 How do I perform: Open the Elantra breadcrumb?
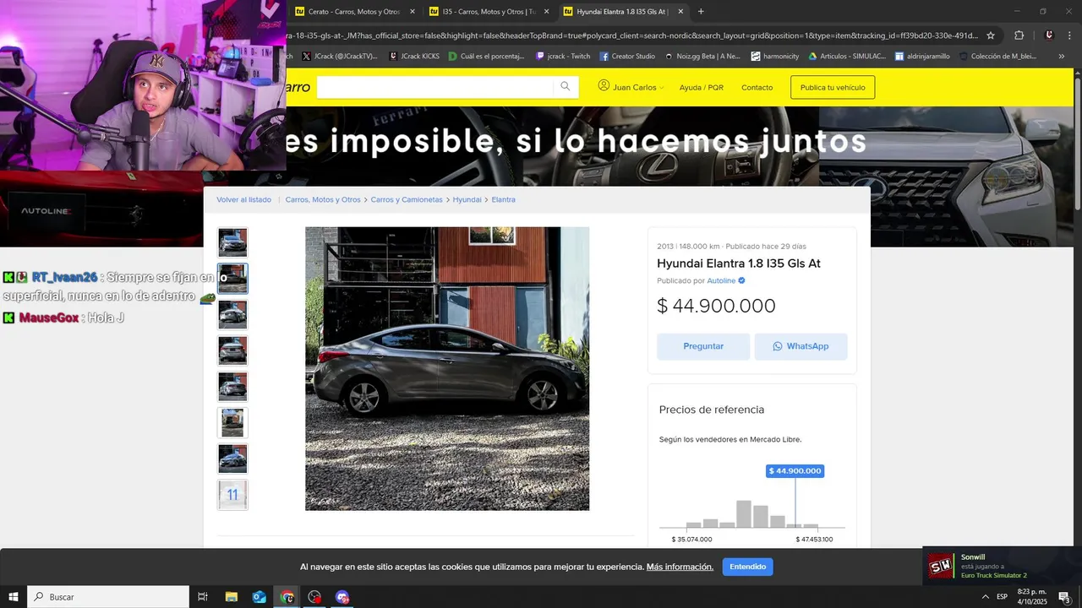click(x=503, y=199)
